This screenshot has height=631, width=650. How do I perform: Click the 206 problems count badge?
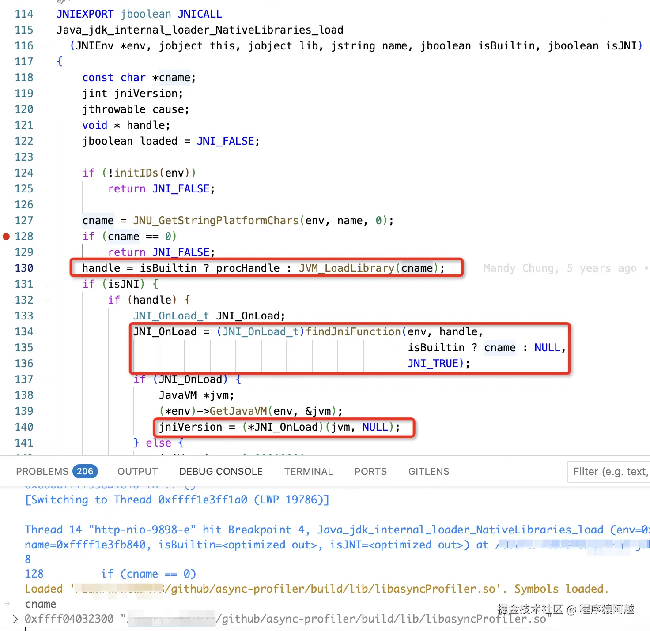(85, 471)
